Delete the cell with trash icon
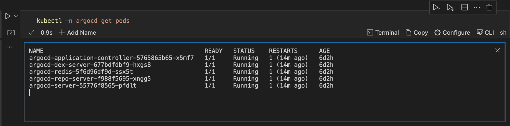 (489, 7)
